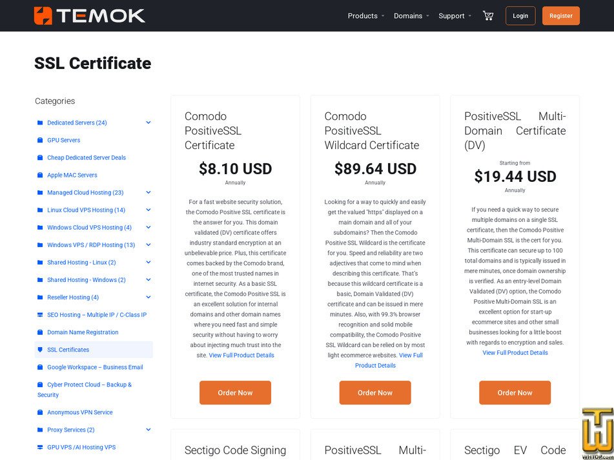Click the shopping cart icon in navbar
The width and height of the screenshot is (614, 460).
pos(488,15)
